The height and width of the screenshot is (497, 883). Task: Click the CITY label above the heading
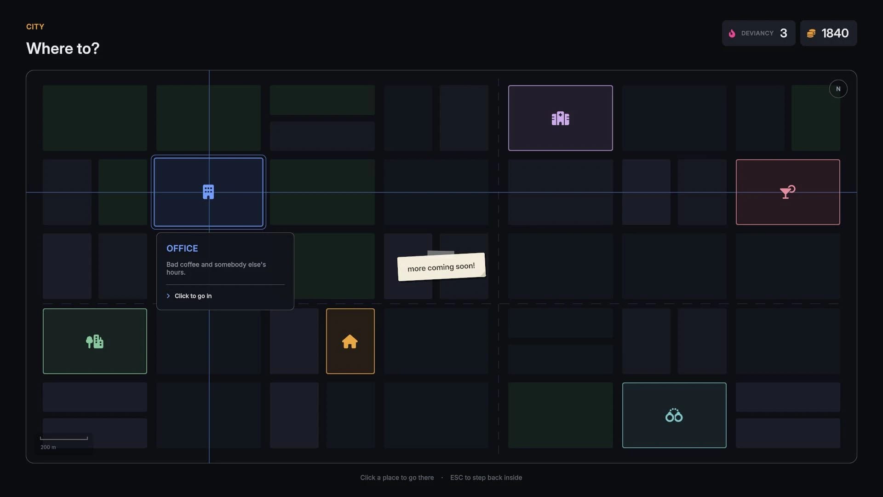tap(35, 27)
